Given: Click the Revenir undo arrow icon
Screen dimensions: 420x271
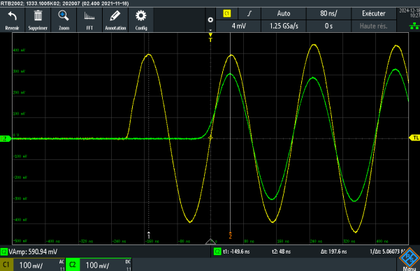Looking at the screenshot, I should pyautogui.click(x=12, y=16).
